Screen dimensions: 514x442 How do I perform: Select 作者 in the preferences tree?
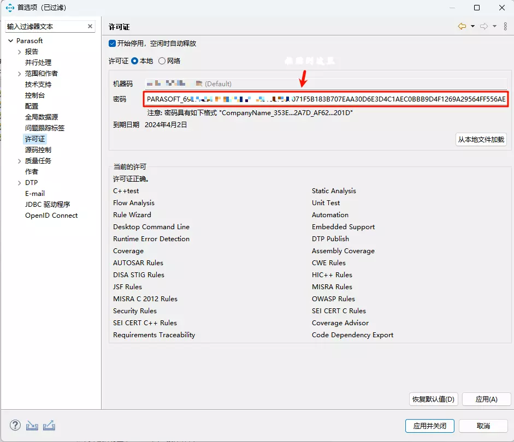tap(32, 171)
